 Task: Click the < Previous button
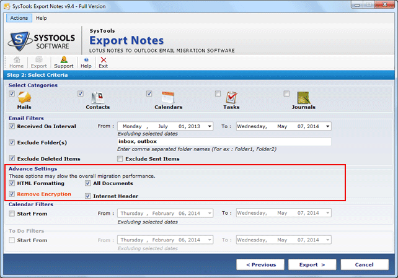260,264
